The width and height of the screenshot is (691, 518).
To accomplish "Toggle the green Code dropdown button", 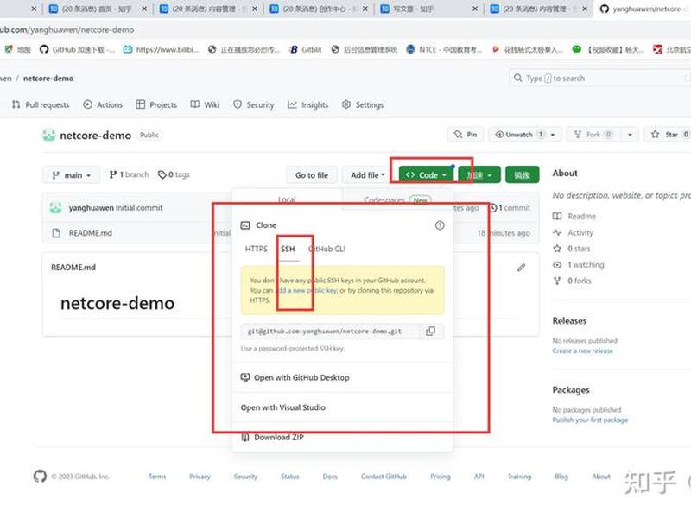I will tap(426, 175).
